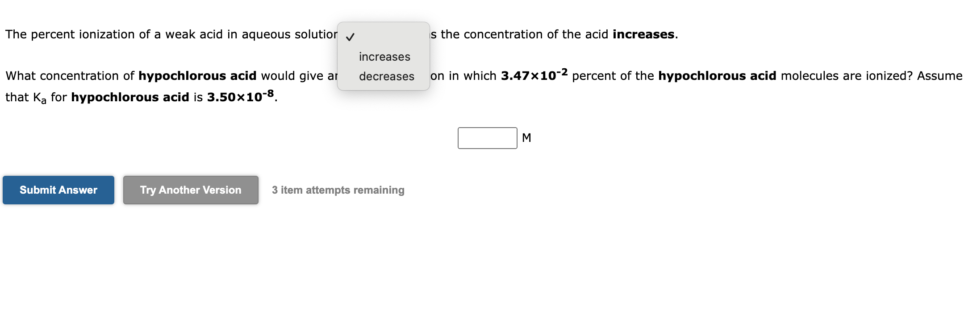Click the "3 item attempts remaining" text
The image size is (977, 315).
(338, 190)
